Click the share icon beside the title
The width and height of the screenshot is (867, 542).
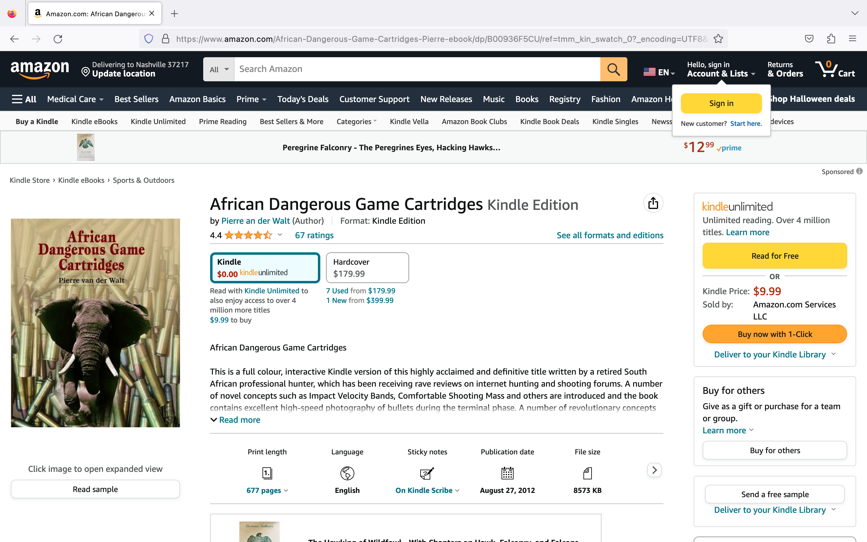click(653, 203)
